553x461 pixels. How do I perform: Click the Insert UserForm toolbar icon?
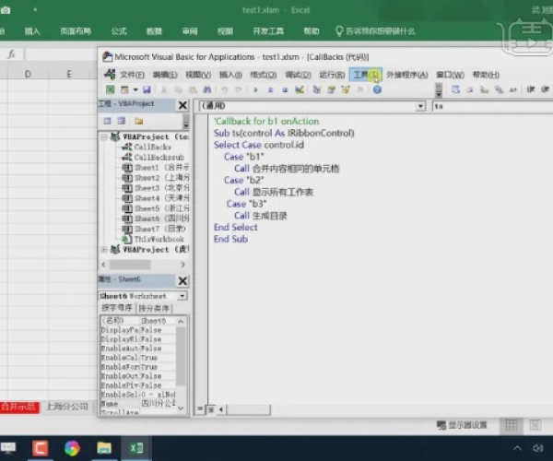(124, 89)
